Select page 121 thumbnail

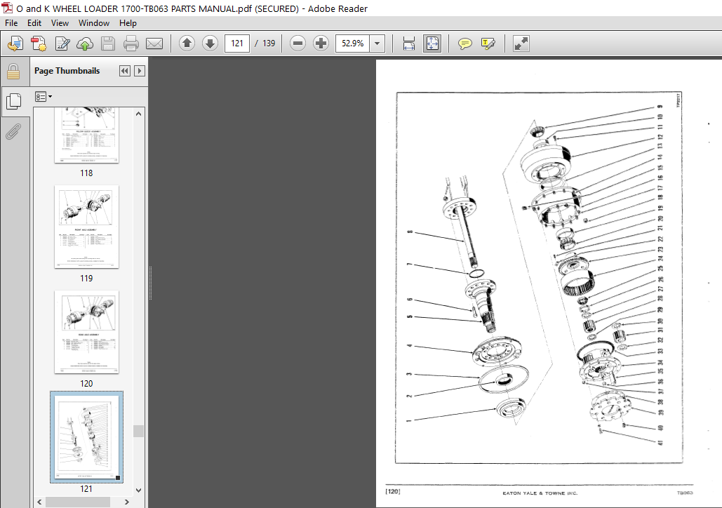click(86, 437)
